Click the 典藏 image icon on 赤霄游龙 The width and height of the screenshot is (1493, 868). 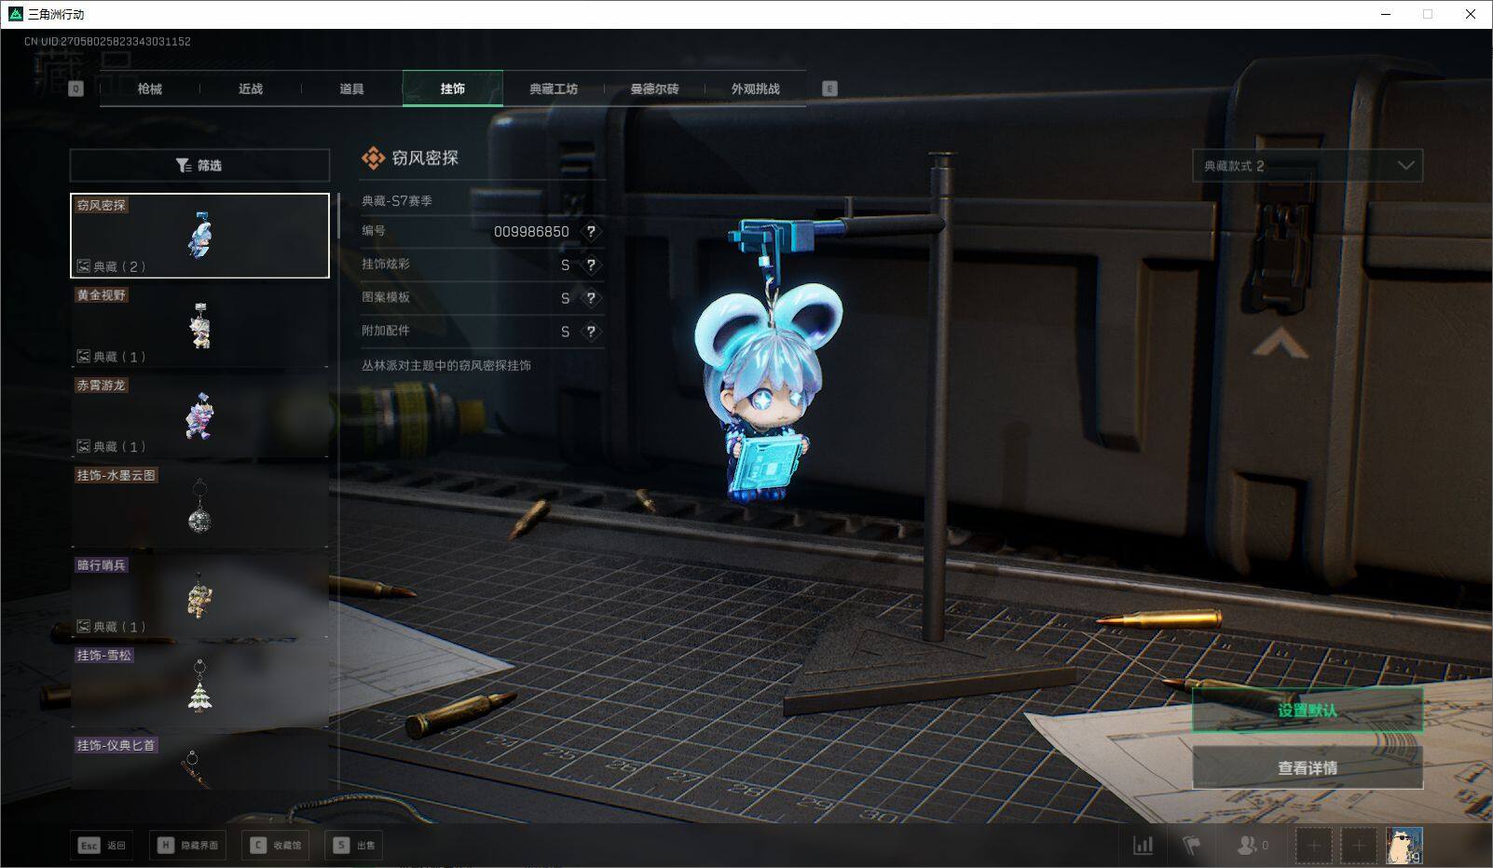[83, 447]
